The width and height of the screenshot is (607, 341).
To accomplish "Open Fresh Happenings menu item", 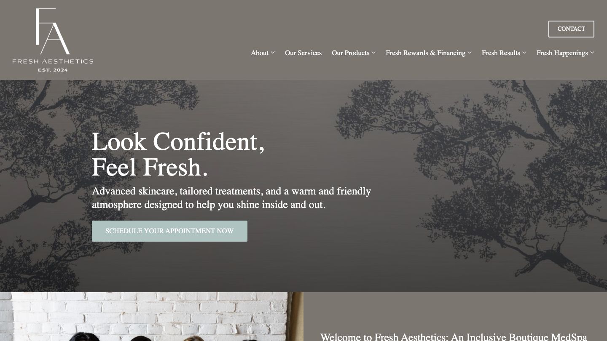I will coord(562,53).
